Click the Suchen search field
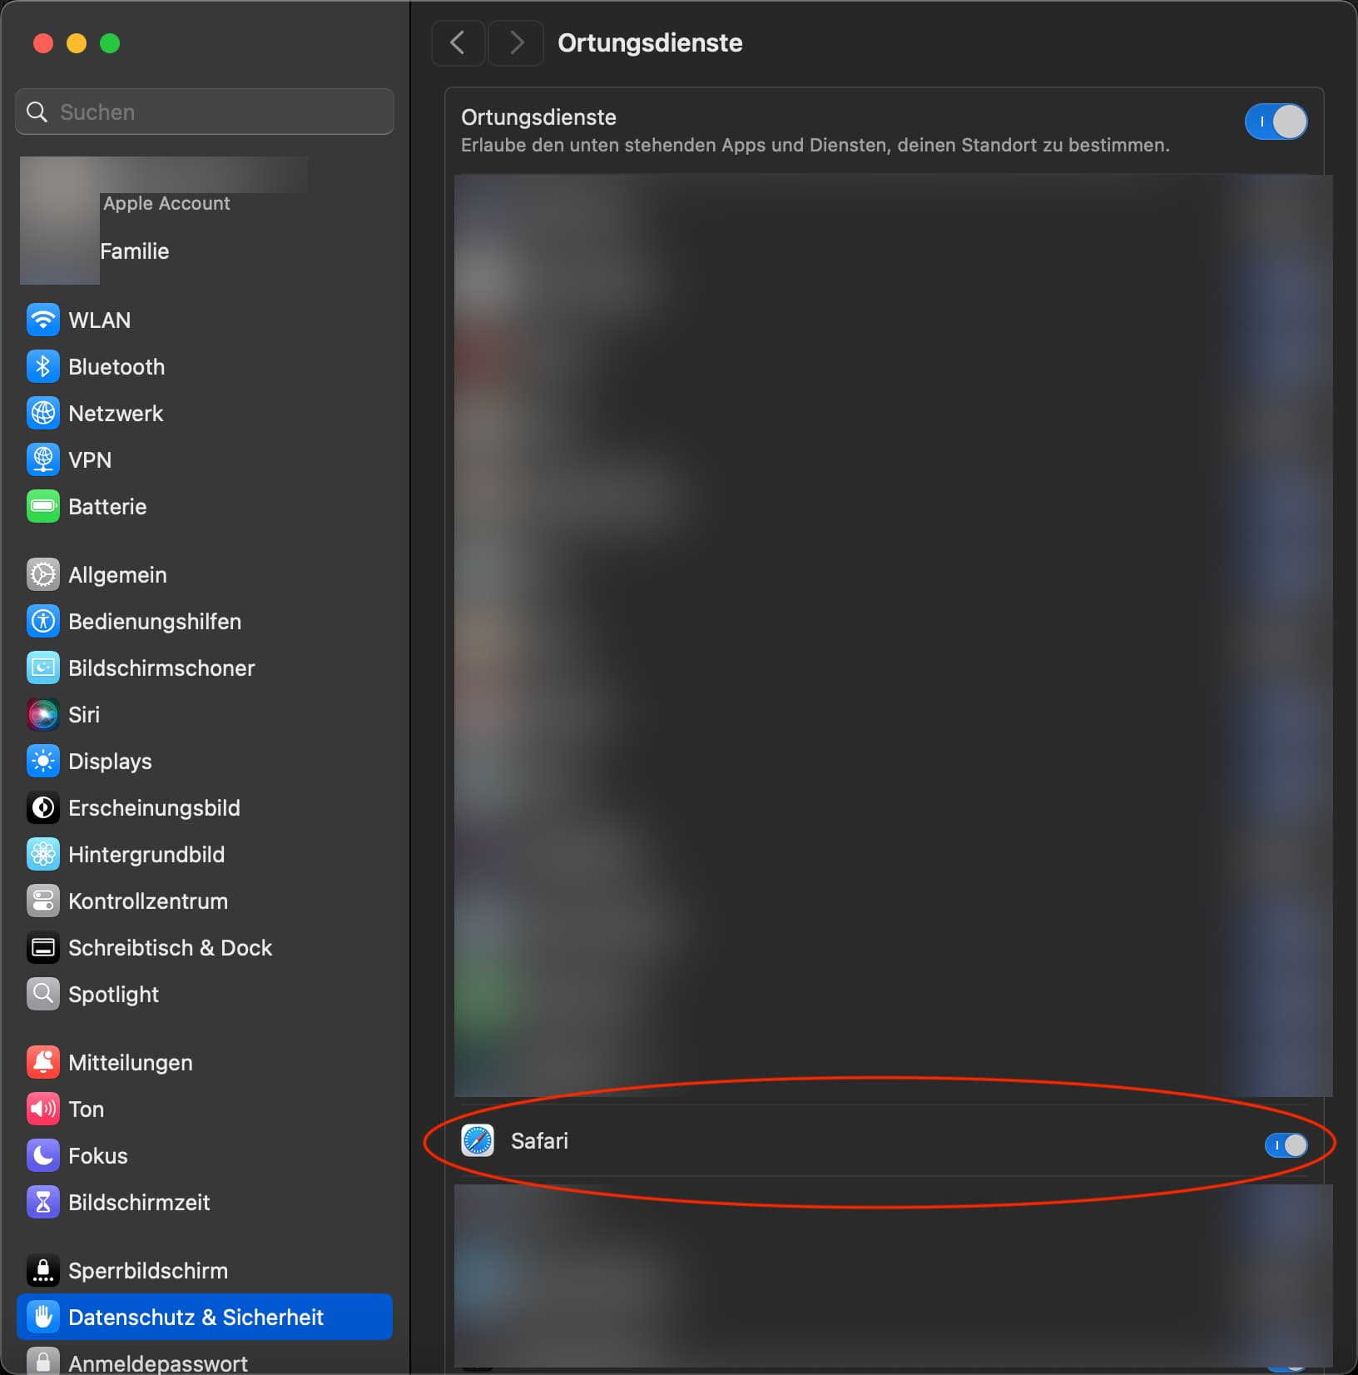1358x1375 pixels. 205,112
